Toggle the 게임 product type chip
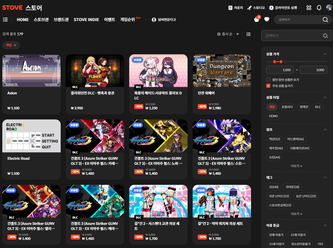This screenshot has width=333, height=248. point(272,107)
